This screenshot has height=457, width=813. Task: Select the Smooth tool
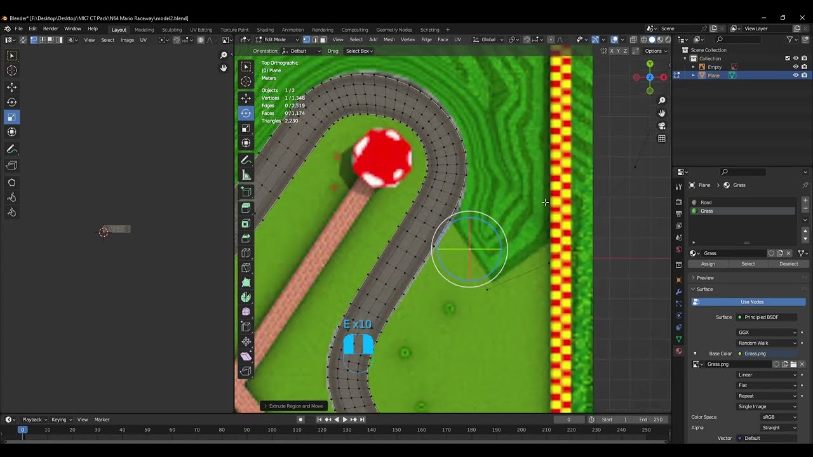click(x=246, y=312)
